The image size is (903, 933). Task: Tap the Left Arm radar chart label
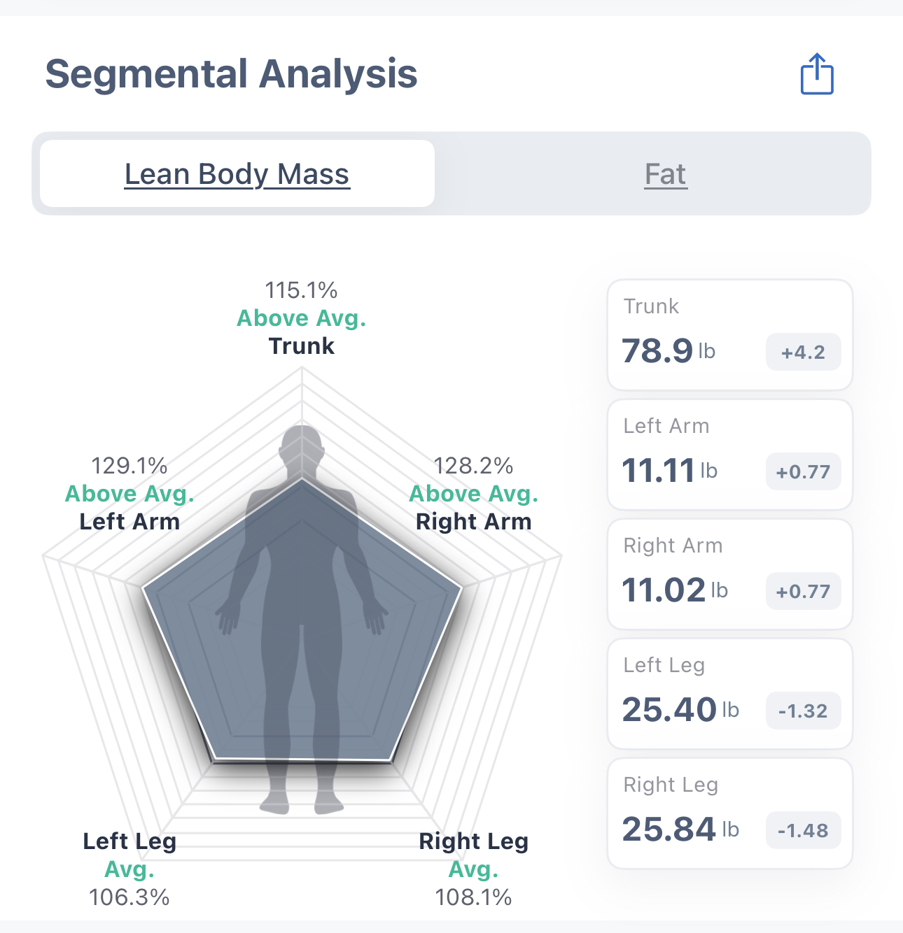pyautogui.click(x=129, y=522)
